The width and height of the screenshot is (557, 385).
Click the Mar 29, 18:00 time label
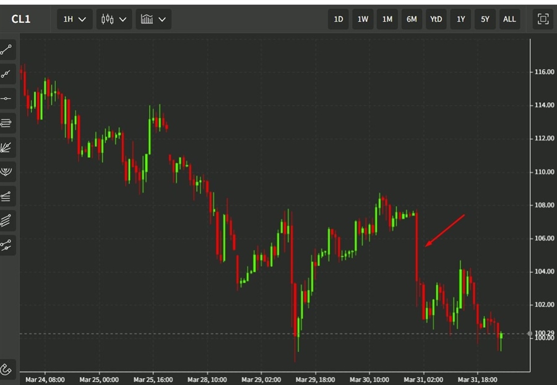click(x=315, y=379)
